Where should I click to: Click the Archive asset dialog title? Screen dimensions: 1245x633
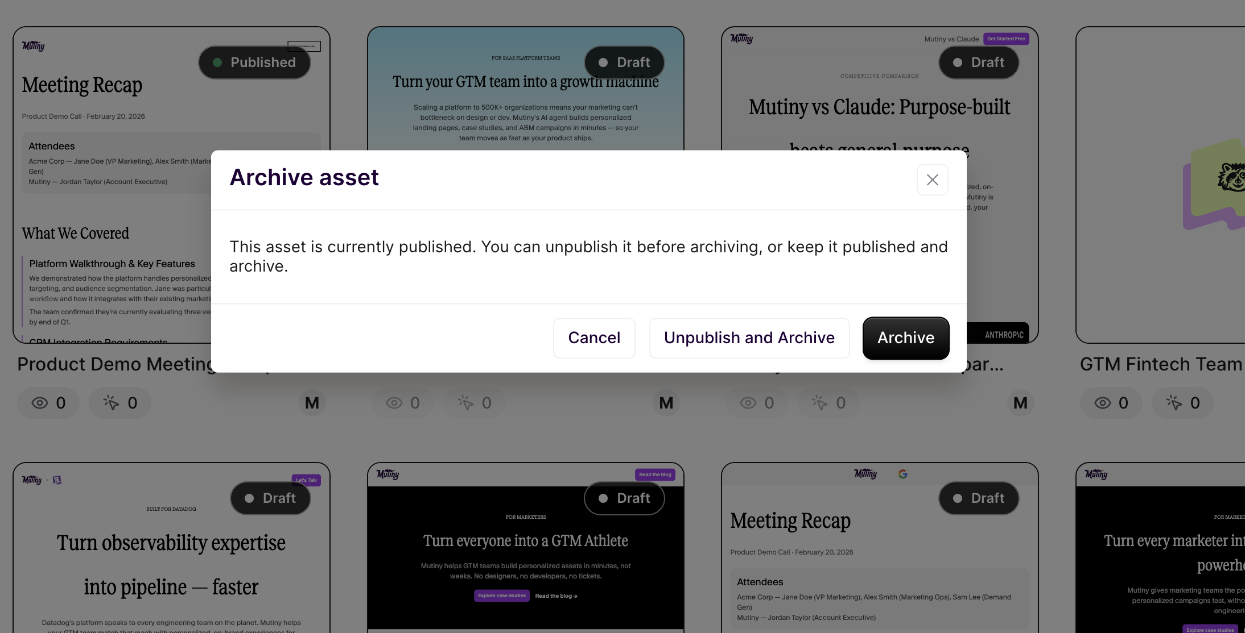coord(304,177)
